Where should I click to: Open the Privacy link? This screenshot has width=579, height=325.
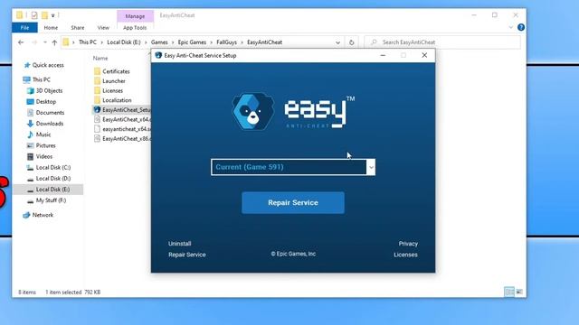pyautogui.click(x=408, y=244)
